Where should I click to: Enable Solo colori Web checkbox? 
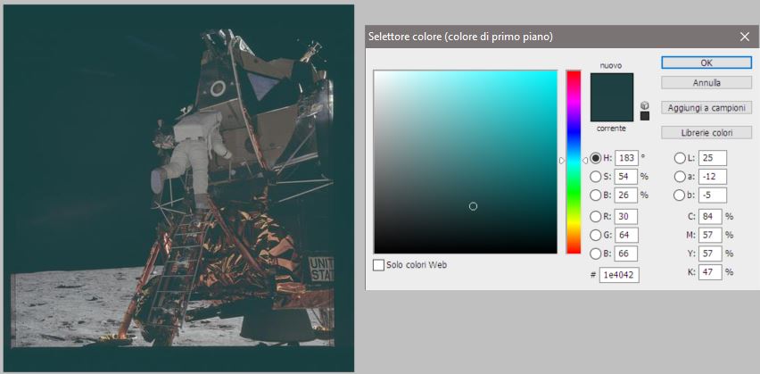(378, 265)
